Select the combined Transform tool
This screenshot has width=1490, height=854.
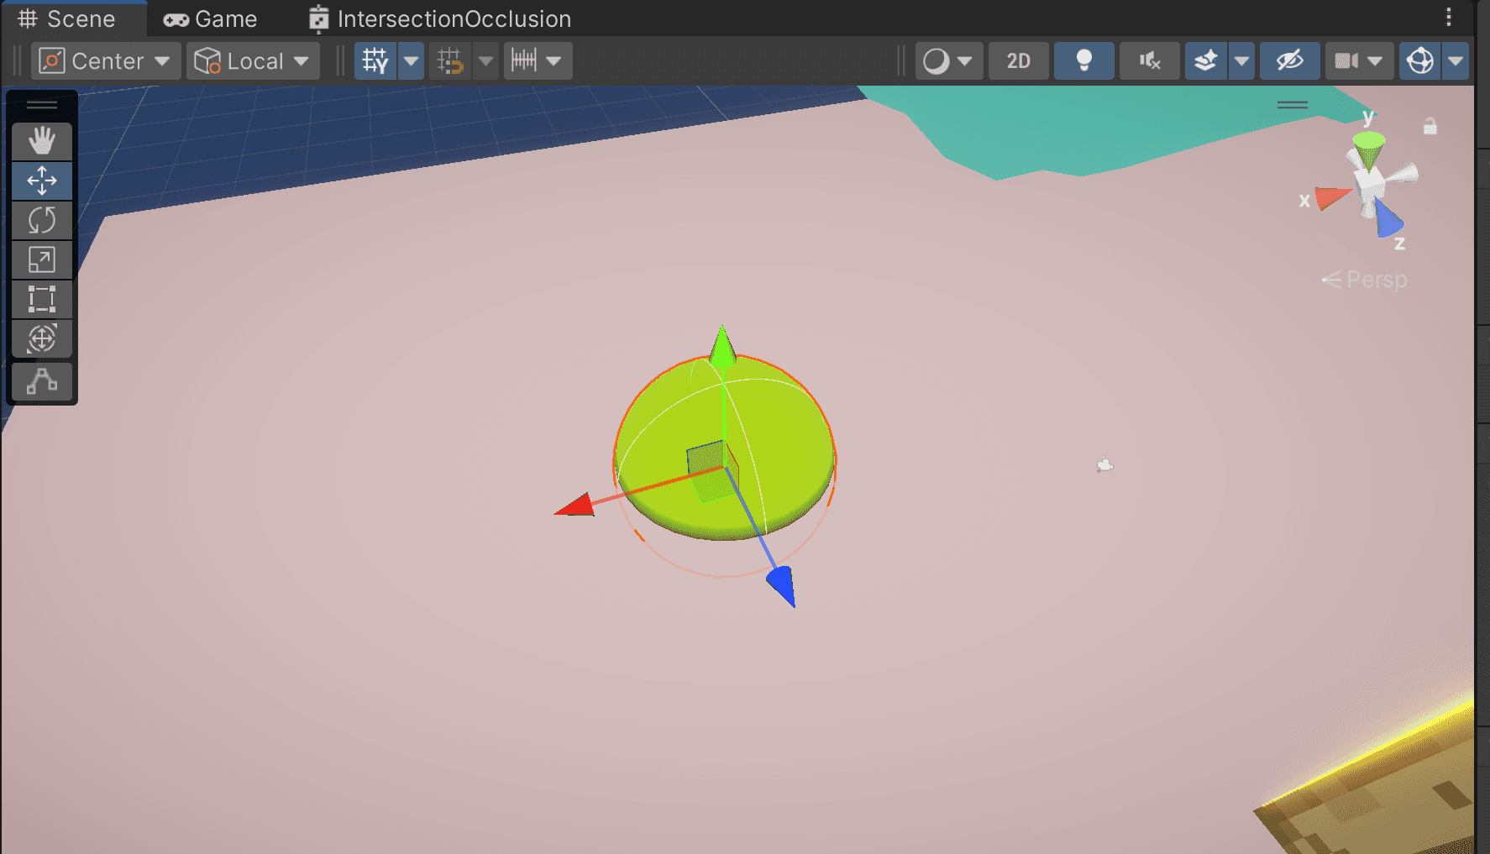pos(42,338)
